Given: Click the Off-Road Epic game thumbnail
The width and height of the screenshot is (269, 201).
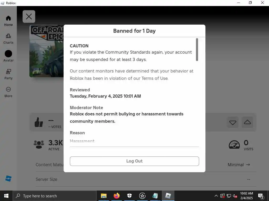Looking at the screenshot, I should tap(46, 51).
